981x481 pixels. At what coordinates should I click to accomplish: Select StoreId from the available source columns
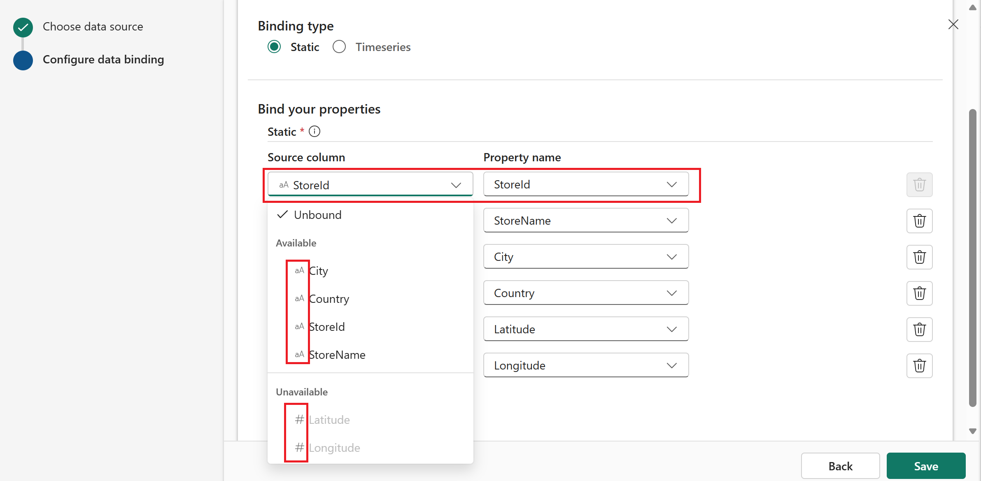pos(327,326)
